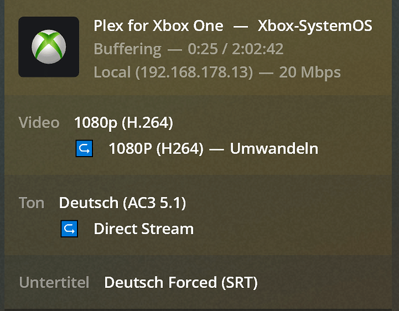Click the blue stream icon under Ton

pyautogui.click(x=69, y=229)
